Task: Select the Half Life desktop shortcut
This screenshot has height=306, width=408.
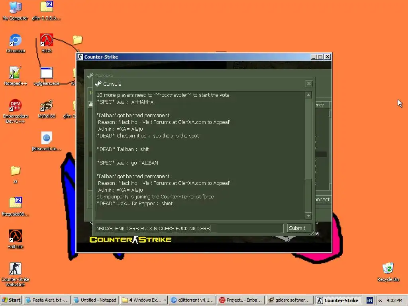Action: (16, 239)
